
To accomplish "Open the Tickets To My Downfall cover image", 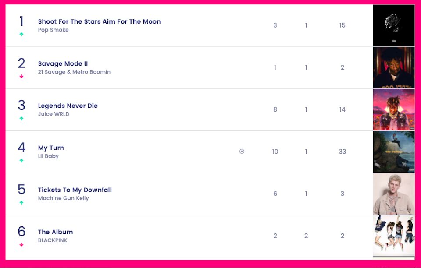I will [x=393, y=194].
